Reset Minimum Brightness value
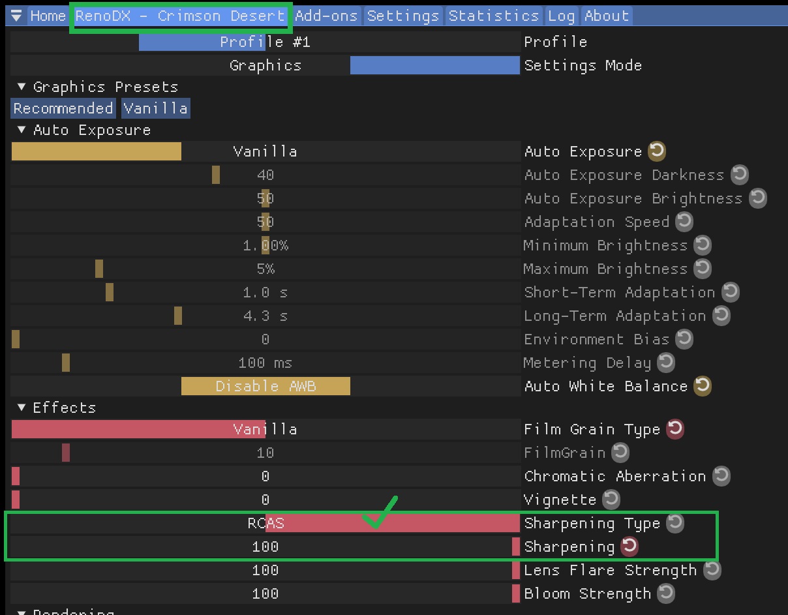 tap(703, 245)
